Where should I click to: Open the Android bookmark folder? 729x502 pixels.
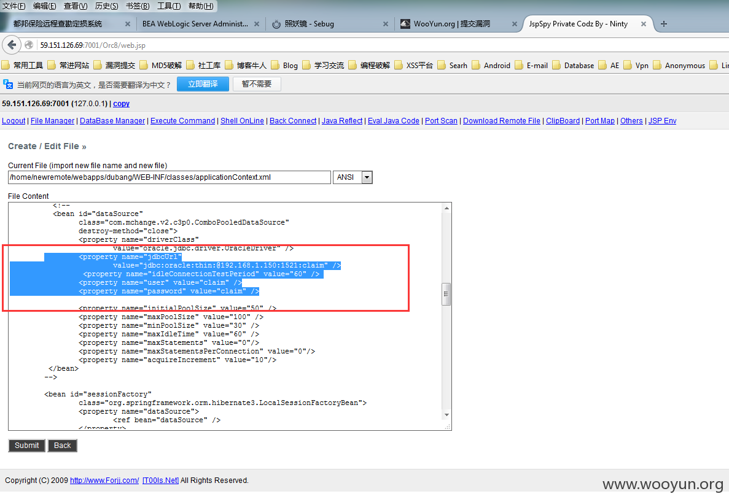tap(491, 66)
